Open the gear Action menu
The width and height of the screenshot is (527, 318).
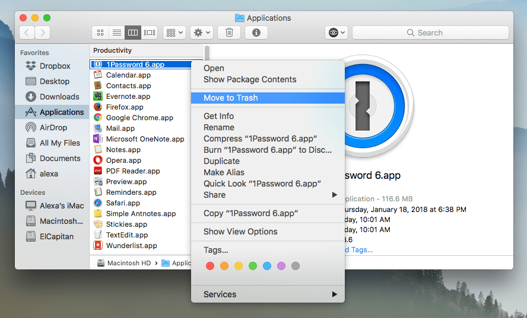click(202, 33)
